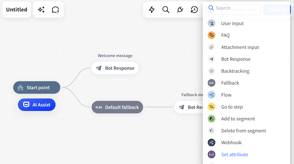Click the magnifier search toolbar icon
This screenshot has height=164, width=294.
click(166, 9)
